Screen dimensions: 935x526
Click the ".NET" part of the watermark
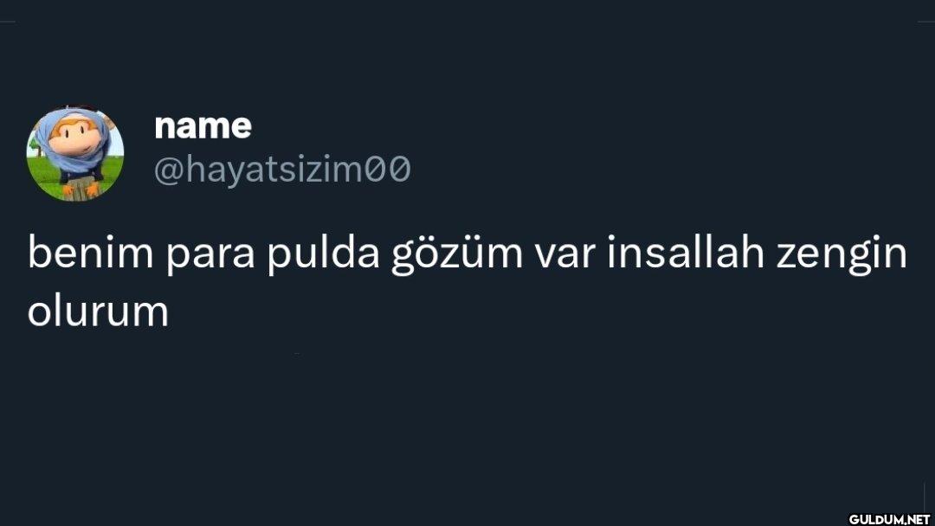(917, 519)
